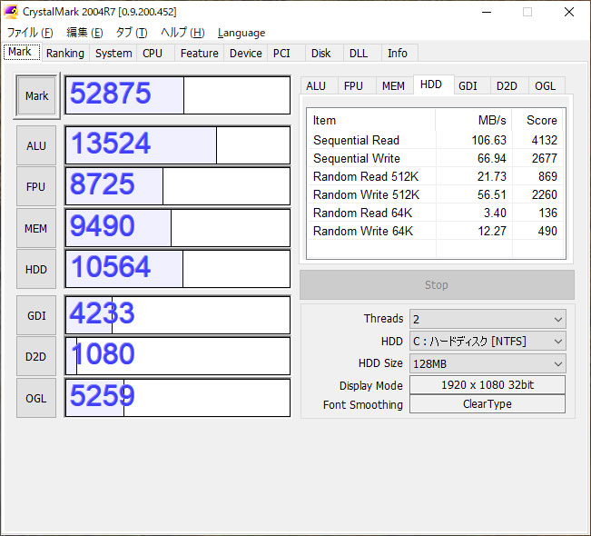591x536 pixels.
Task: Run the FPU benchmark button
Action: pos(36,187)
